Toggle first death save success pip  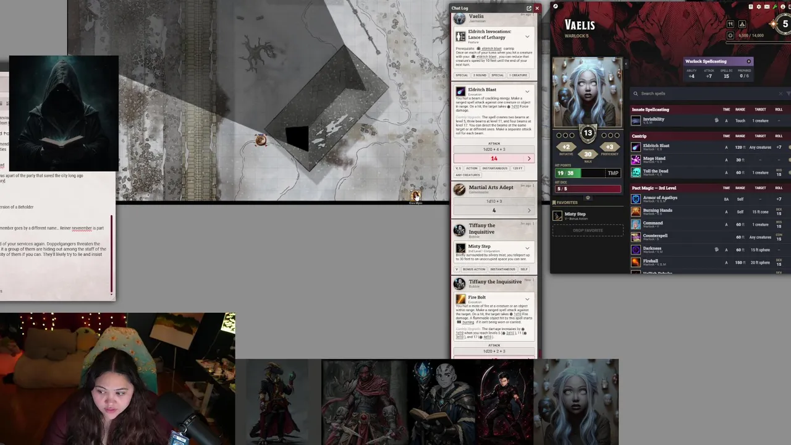click(x=559, y=135)
